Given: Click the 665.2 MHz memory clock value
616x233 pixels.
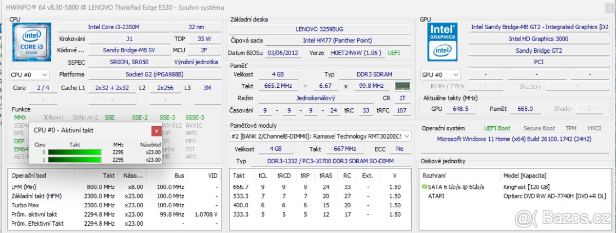Looking at the screenshot, I should coord(277,86).
